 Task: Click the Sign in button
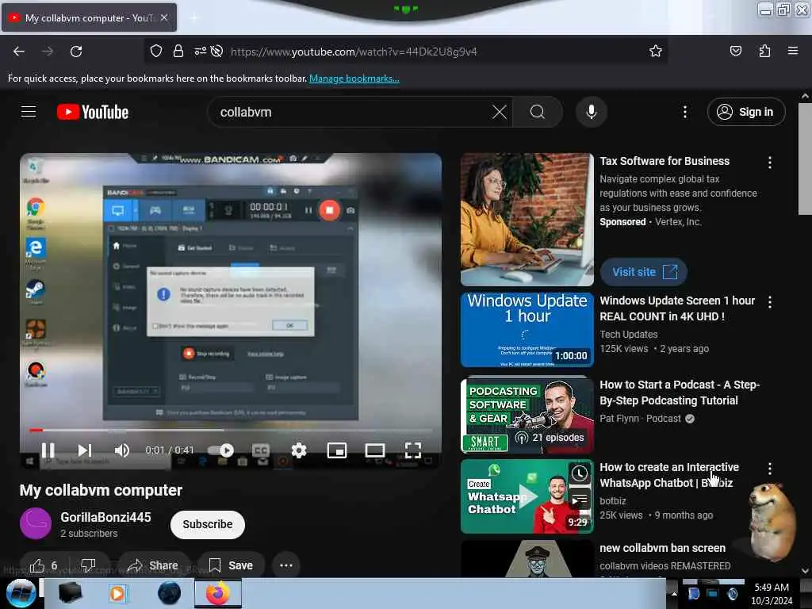(x=746, y=112)
